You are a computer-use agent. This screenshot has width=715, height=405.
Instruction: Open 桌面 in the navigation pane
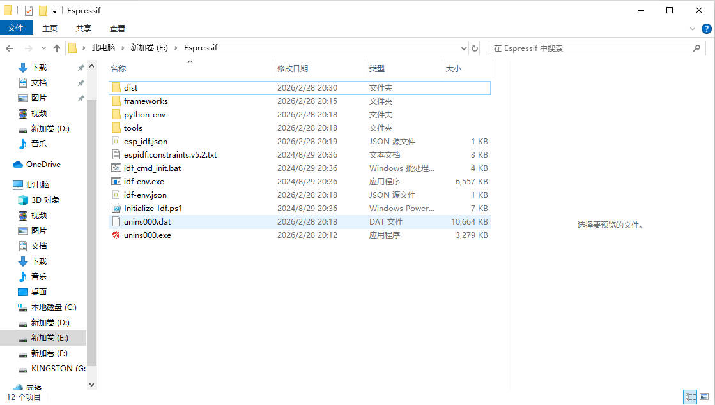pos(39,292)
